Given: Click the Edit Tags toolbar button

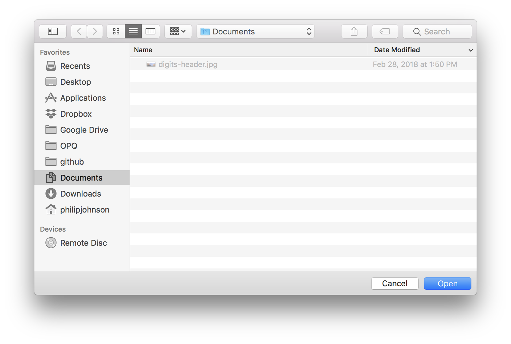Looking at the screenshot, I should (x=385, y=31).
